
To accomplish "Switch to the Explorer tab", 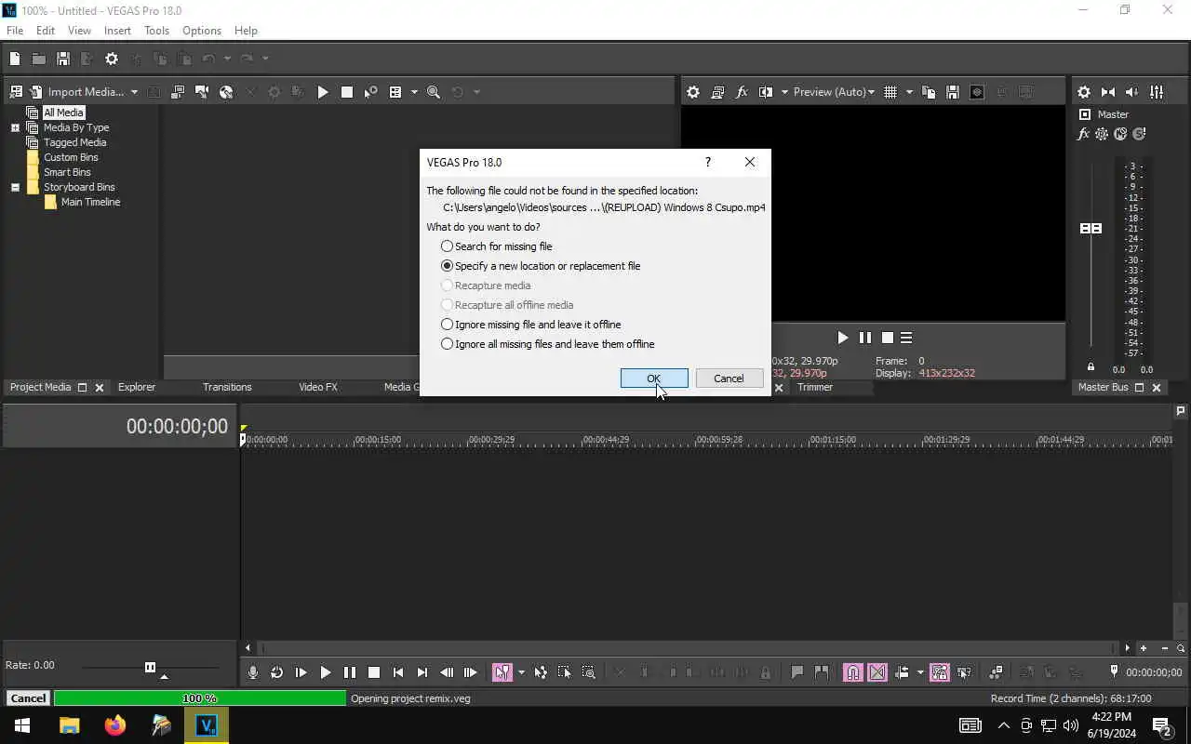I will pyautogui.click(x=137, y=387).
